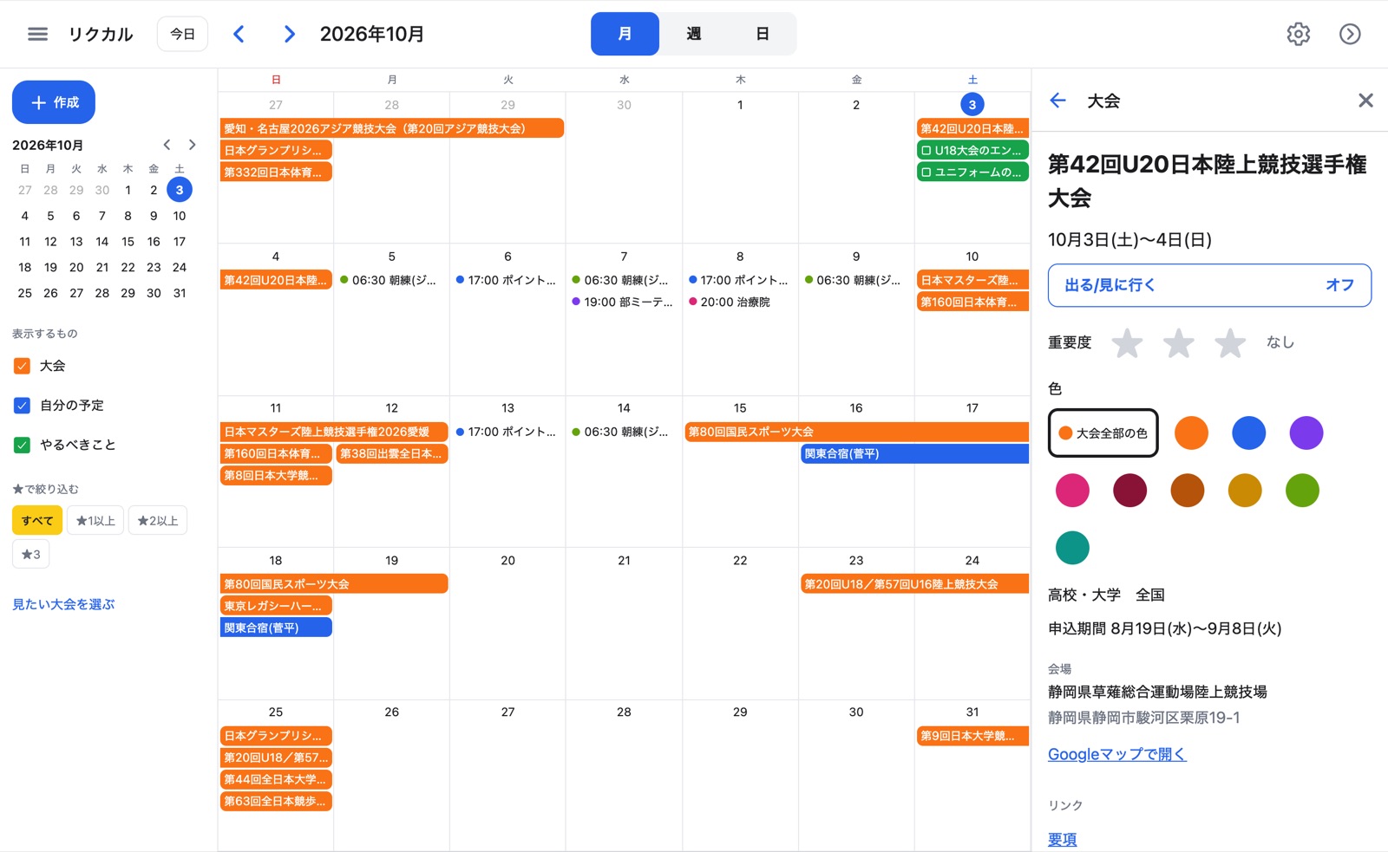This screenshot has width=1388, height=852.
Task: Select highlighted date 3 in mini calendar
Action: tap(180, 190)
